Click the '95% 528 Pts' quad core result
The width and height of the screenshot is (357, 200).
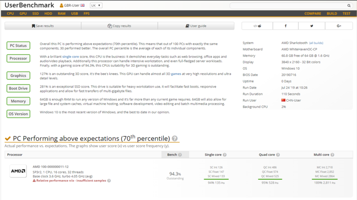pyautogui.click(x=270, y=183)
